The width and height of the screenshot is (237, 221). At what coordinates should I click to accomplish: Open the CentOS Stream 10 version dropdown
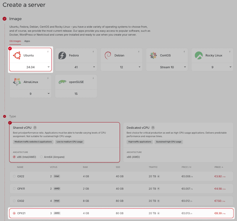[167, 67]
